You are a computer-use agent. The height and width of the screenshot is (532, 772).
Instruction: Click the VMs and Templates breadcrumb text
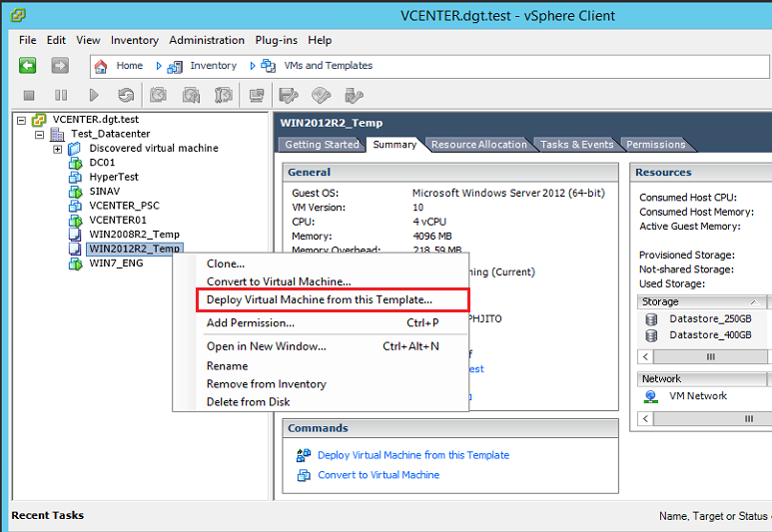click(x=328, y=66)
